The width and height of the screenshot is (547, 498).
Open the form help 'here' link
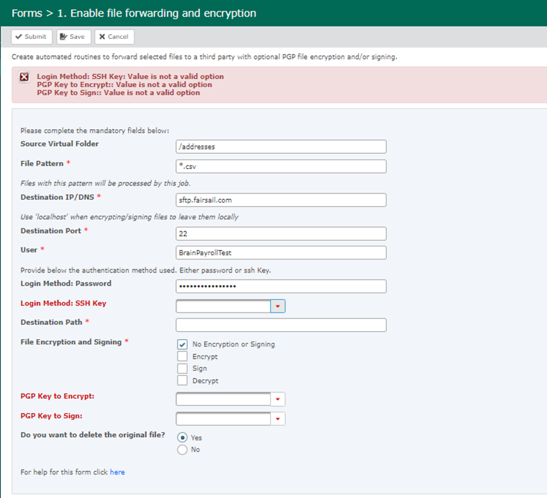[117, 472]
